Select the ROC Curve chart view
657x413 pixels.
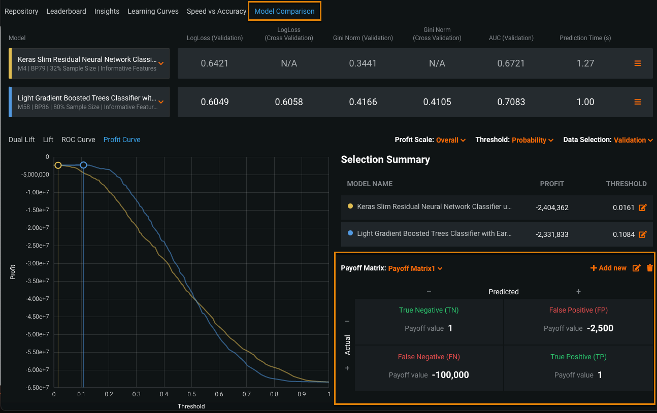[78, 140]
